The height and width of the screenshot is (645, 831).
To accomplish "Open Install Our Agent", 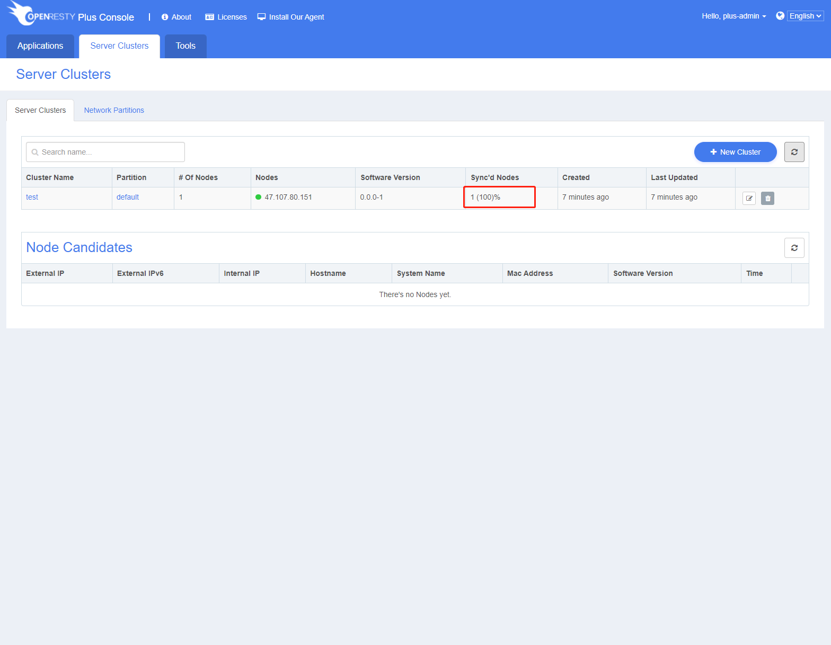I will coord(290,17).
